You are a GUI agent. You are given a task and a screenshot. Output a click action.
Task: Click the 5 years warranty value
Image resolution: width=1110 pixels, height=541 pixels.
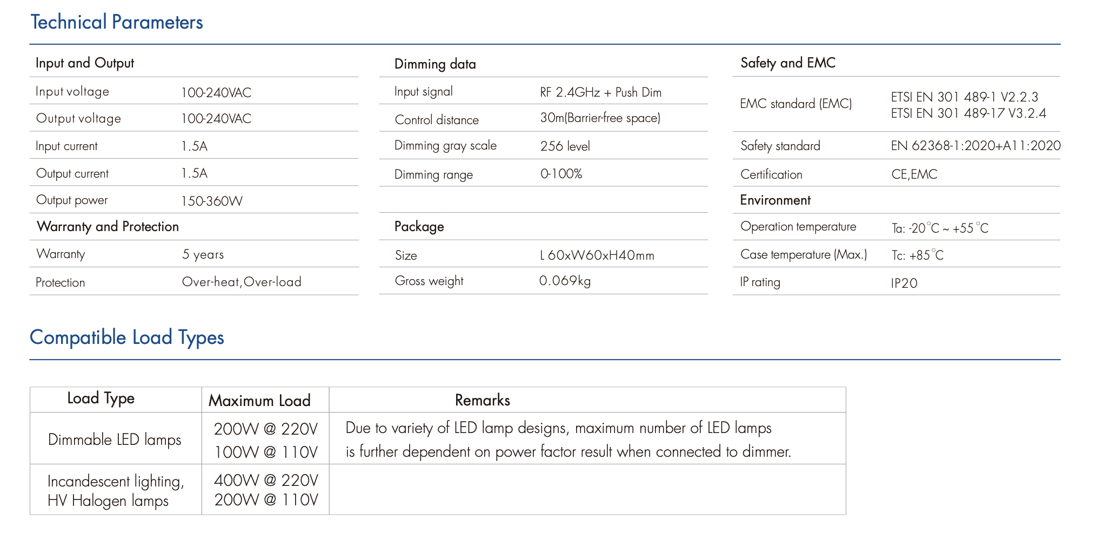(203, 254)
